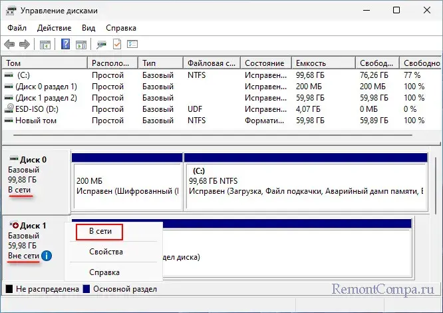Screen dimensions: 443x313
Task: Click the Диск 0 label panel
Action: click(x=36, y=174)
